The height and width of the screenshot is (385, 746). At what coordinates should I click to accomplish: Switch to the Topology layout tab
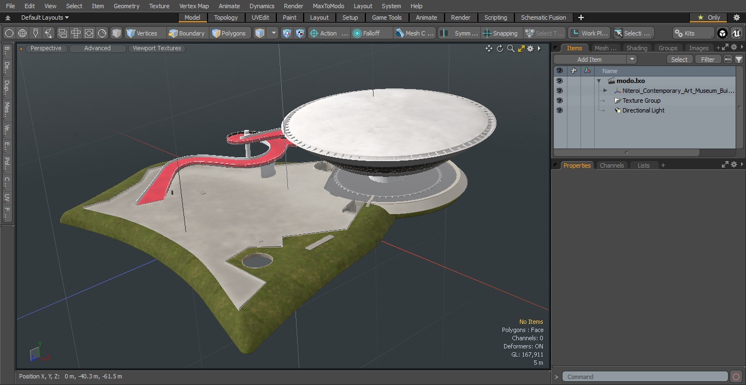pos(226,17)
